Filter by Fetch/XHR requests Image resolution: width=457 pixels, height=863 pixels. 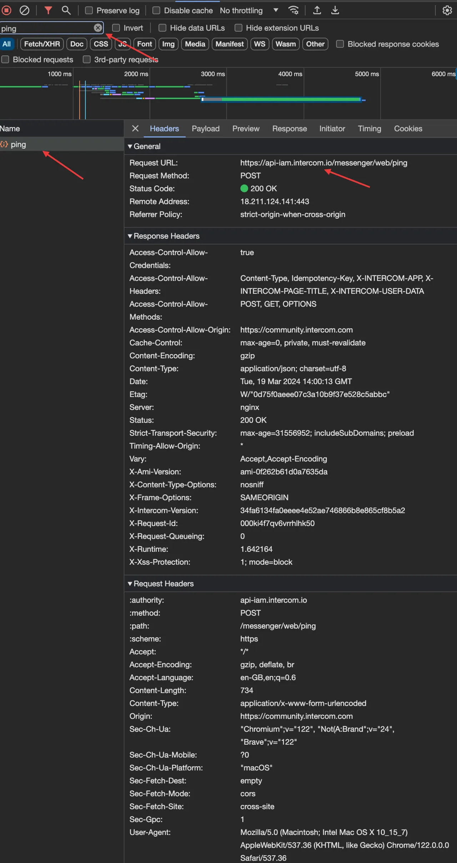42,44
